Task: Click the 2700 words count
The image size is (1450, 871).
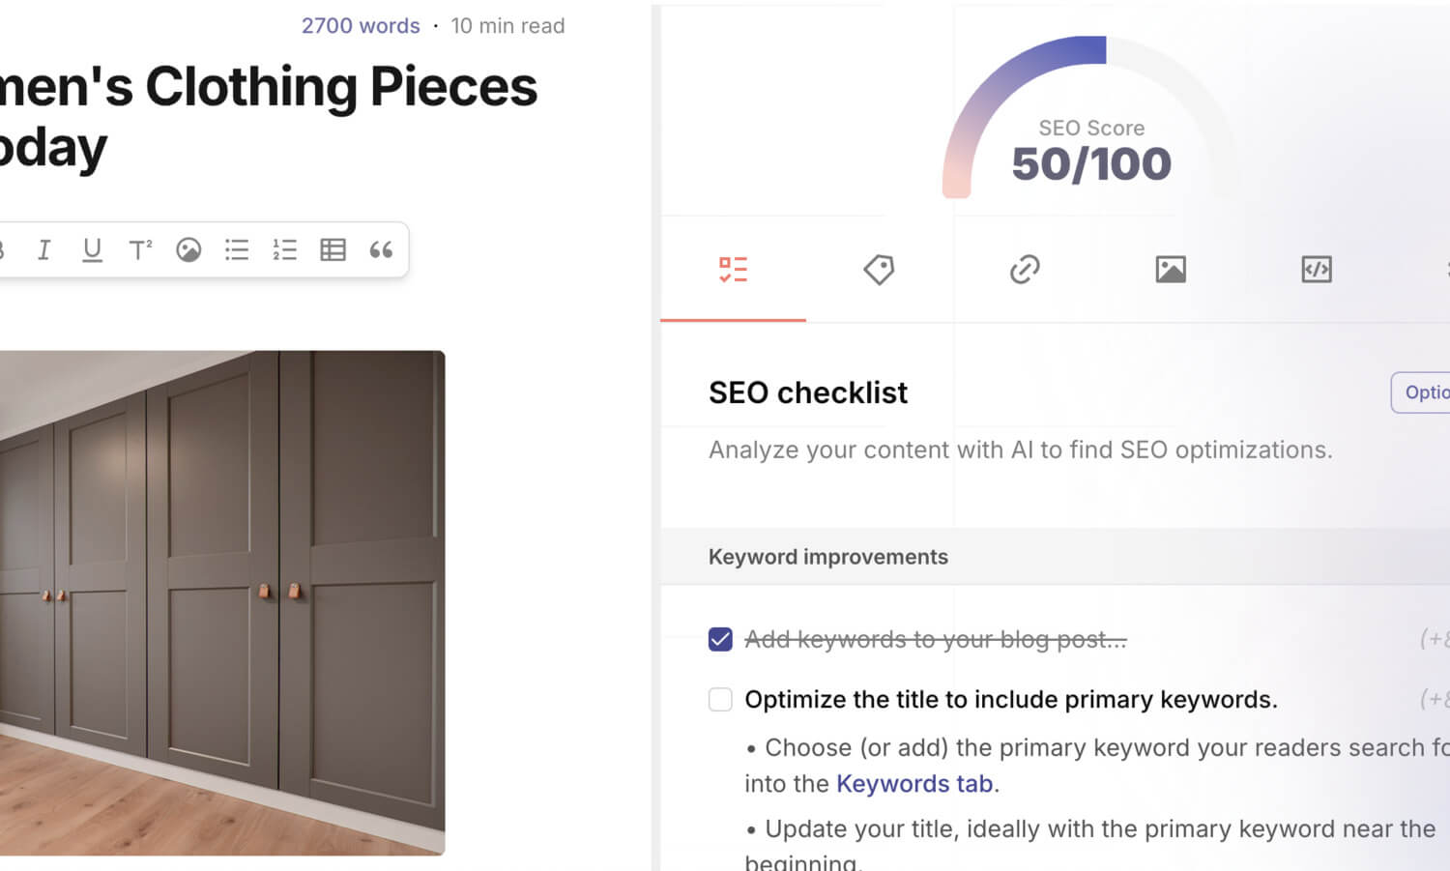Action: (x=361, y=26)
